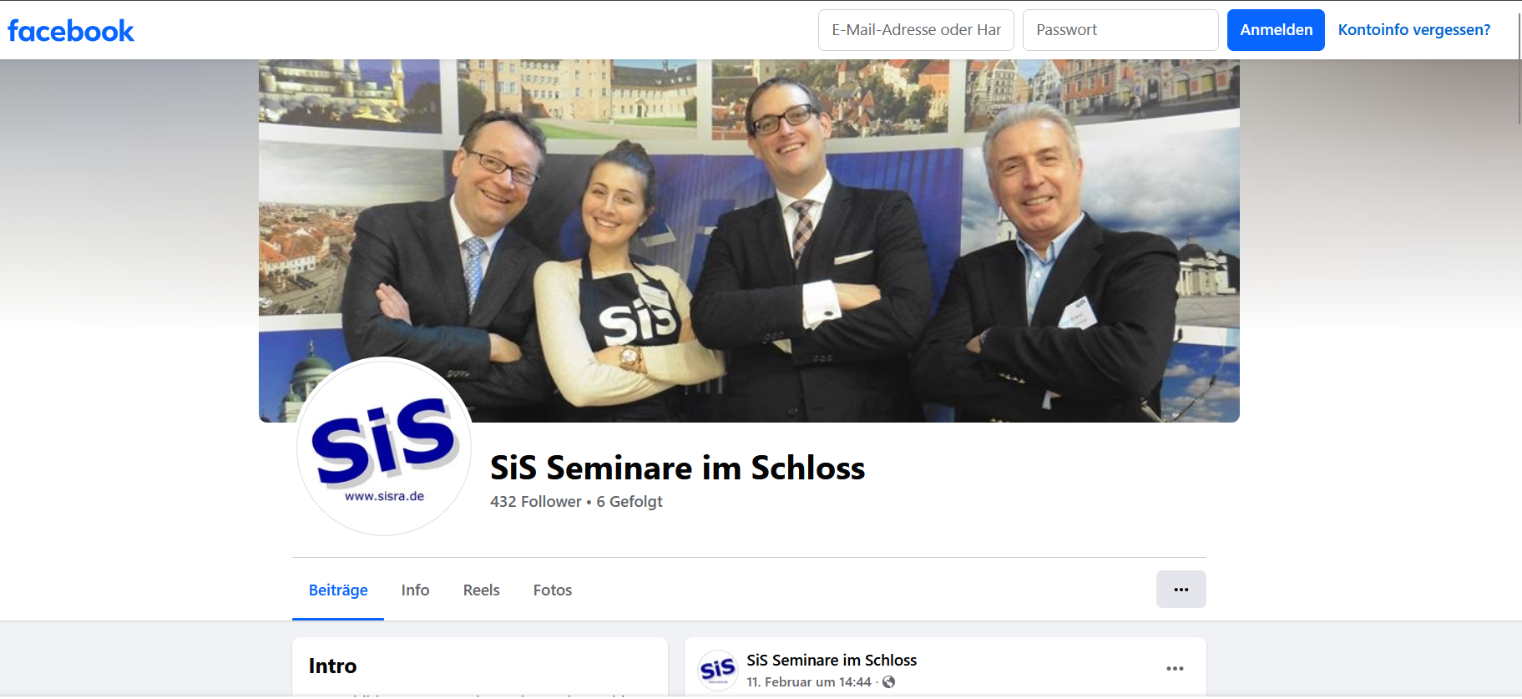Click the Facebook logo
The width and height of the screenshot is (1522, 699).
pyautogui.click(x=71, y=31)
